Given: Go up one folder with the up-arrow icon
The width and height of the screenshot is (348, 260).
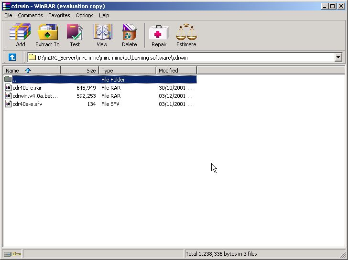Looking at the screenshot, I should point(12,57).
